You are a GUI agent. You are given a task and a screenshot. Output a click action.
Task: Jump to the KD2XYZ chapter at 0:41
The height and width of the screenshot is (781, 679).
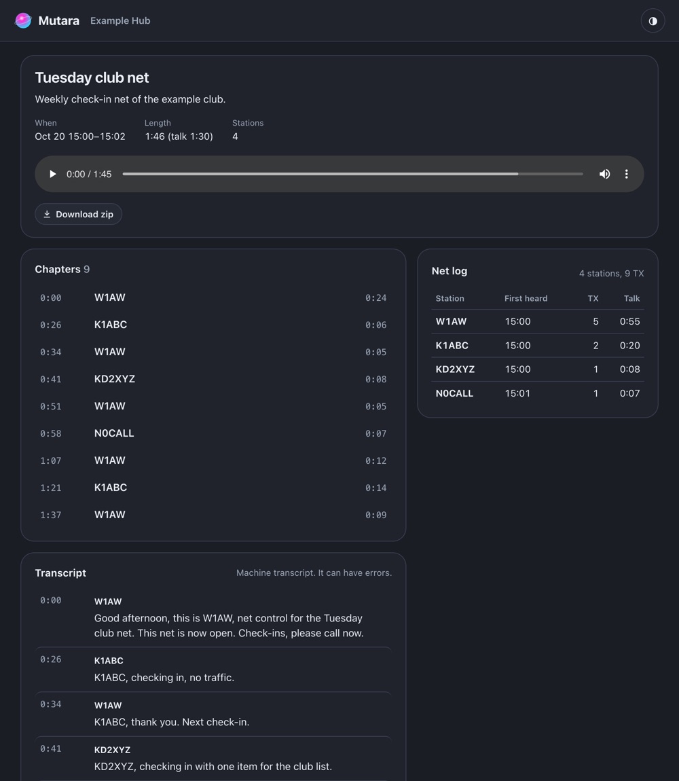point(213,379)
